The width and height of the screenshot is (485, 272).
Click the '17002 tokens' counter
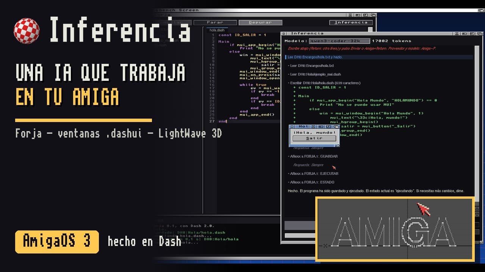pos(391,41)
